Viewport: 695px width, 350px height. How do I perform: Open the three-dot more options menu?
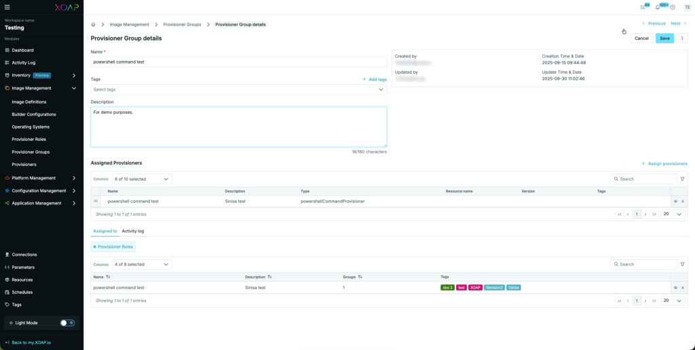tap(682, 39)
